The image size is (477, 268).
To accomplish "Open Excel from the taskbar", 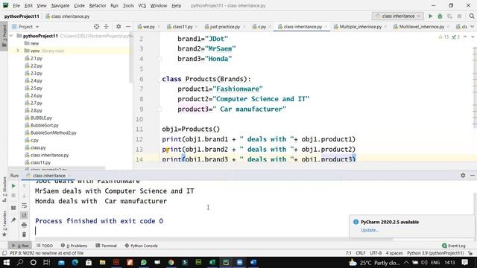I will (x=212, y=262).
